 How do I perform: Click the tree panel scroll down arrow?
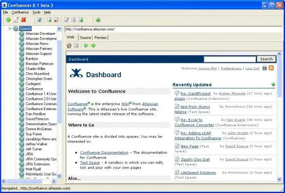[59, 176]
